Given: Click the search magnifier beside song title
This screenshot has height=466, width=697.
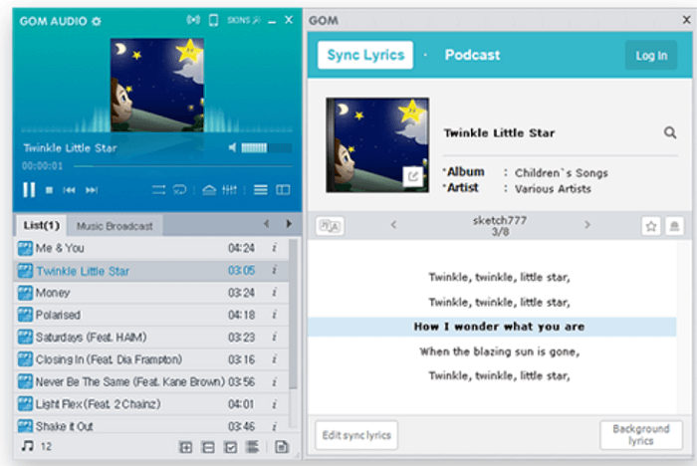Looking at the screenshot, I should click(x=670, y=132).
